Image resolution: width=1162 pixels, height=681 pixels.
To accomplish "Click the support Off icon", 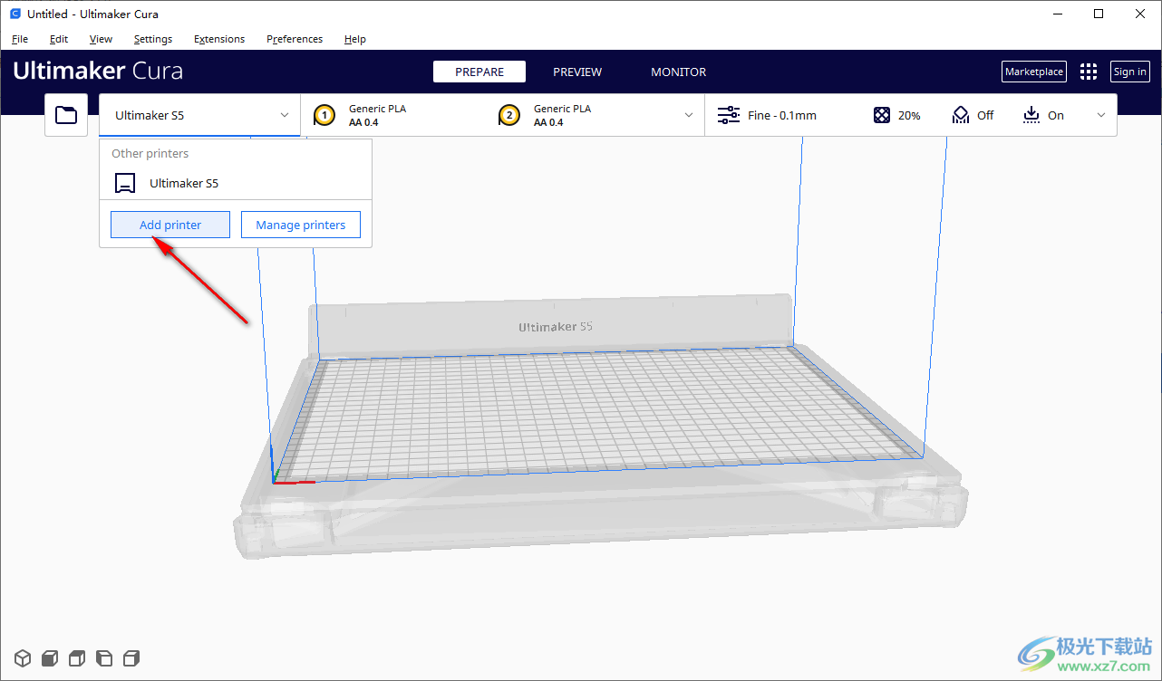I will click(x=961, y=115).
